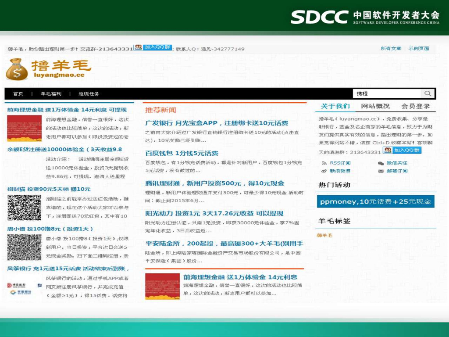Screen dimensions: 449x337
Task: Open the 示例页面 link
Action: click(419, 49)
